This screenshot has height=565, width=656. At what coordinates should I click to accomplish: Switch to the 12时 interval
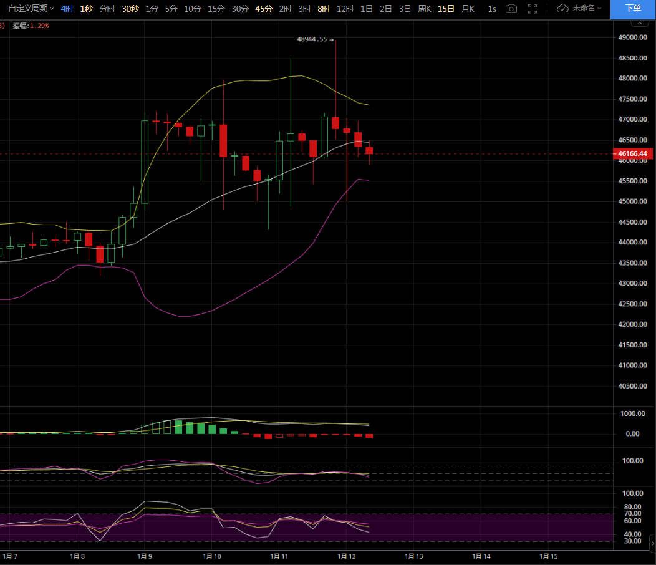345,9
